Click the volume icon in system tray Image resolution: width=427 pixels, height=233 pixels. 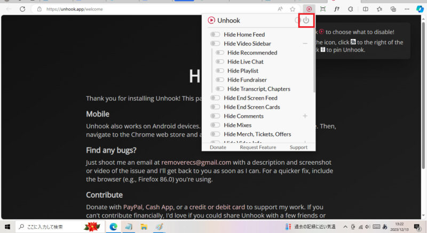[x=368, y=227]
